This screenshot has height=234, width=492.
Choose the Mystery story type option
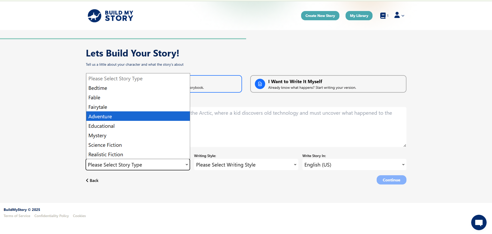pos(138,135)
